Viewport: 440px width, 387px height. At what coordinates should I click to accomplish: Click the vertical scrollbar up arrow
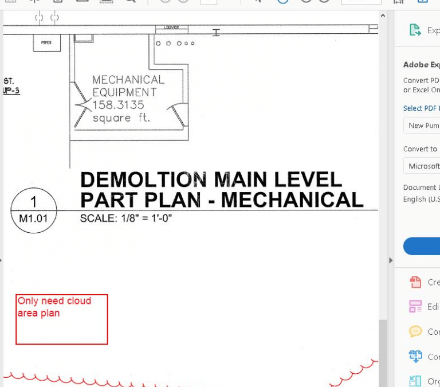pyautogui.click(x=383, y=15)
